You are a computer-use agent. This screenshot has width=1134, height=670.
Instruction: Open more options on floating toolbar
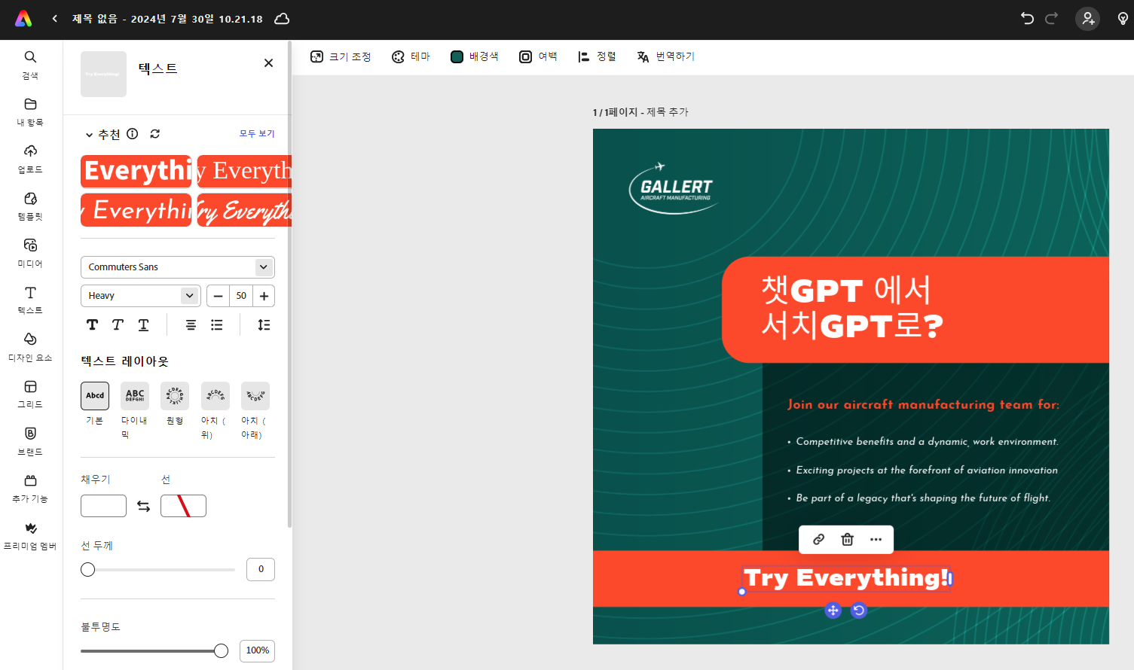pos(876,539)
